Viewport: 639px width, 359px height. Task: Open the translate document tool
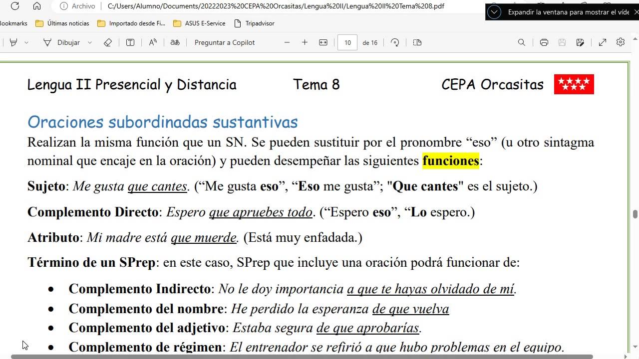(x=175, y=42)
